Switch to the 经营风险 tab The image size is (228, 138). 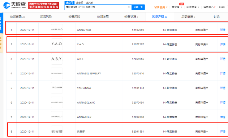(74, 17)
